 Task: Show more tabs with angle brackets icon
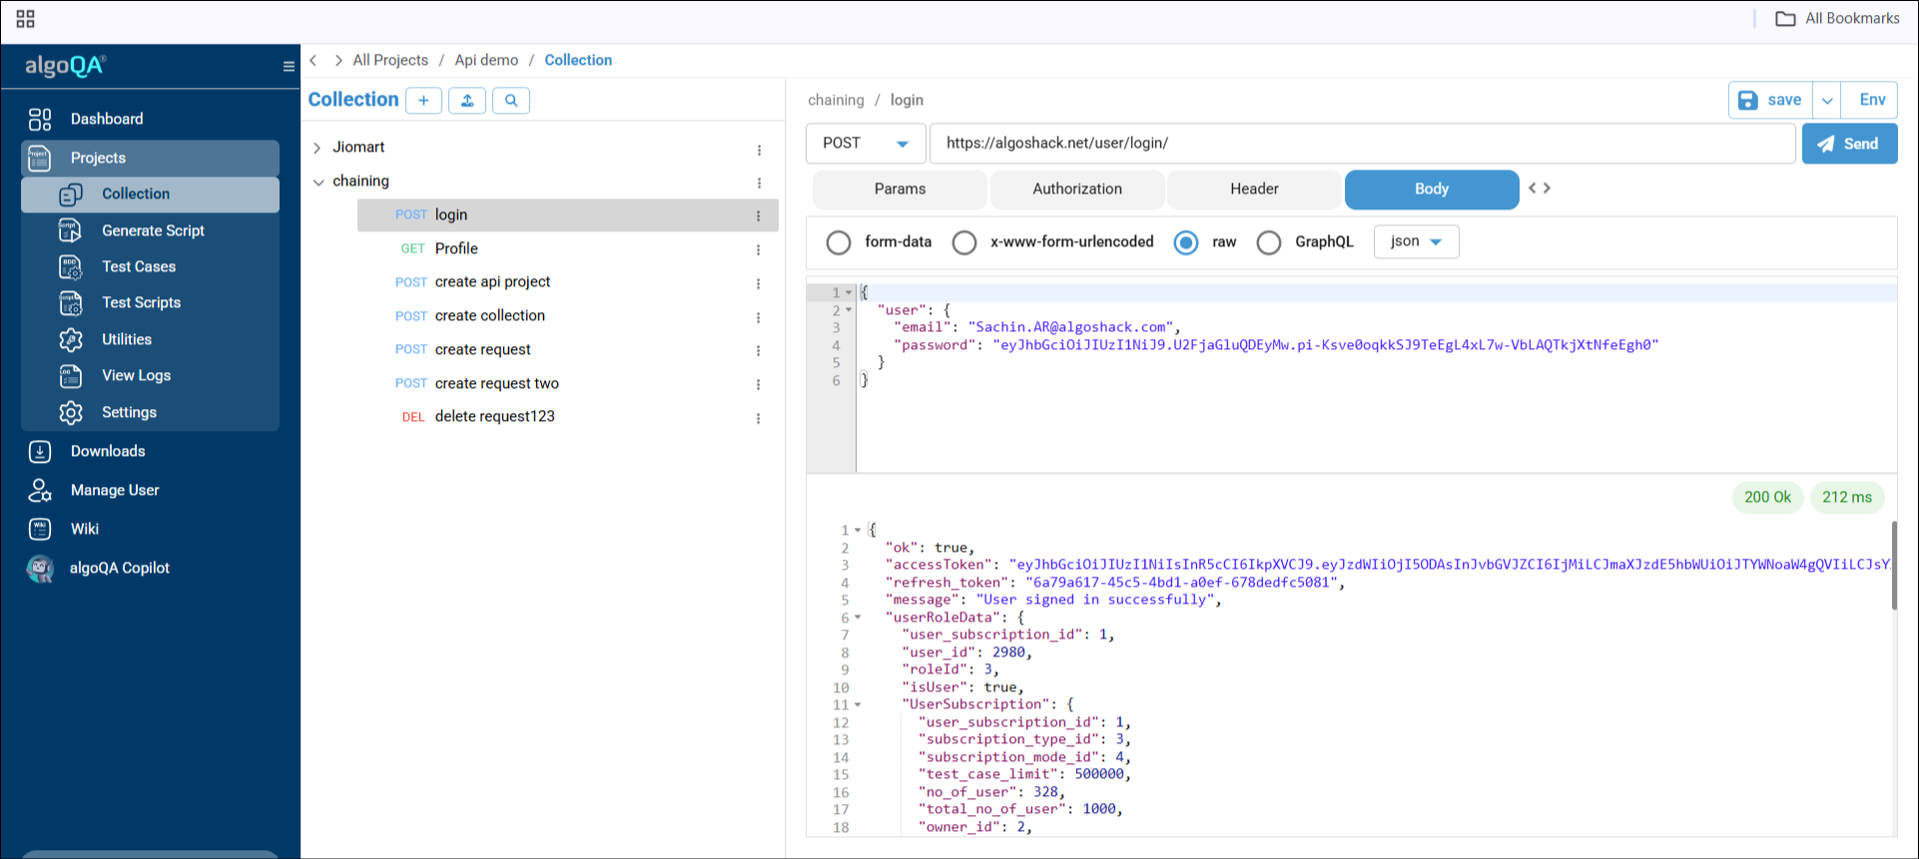1540,189
